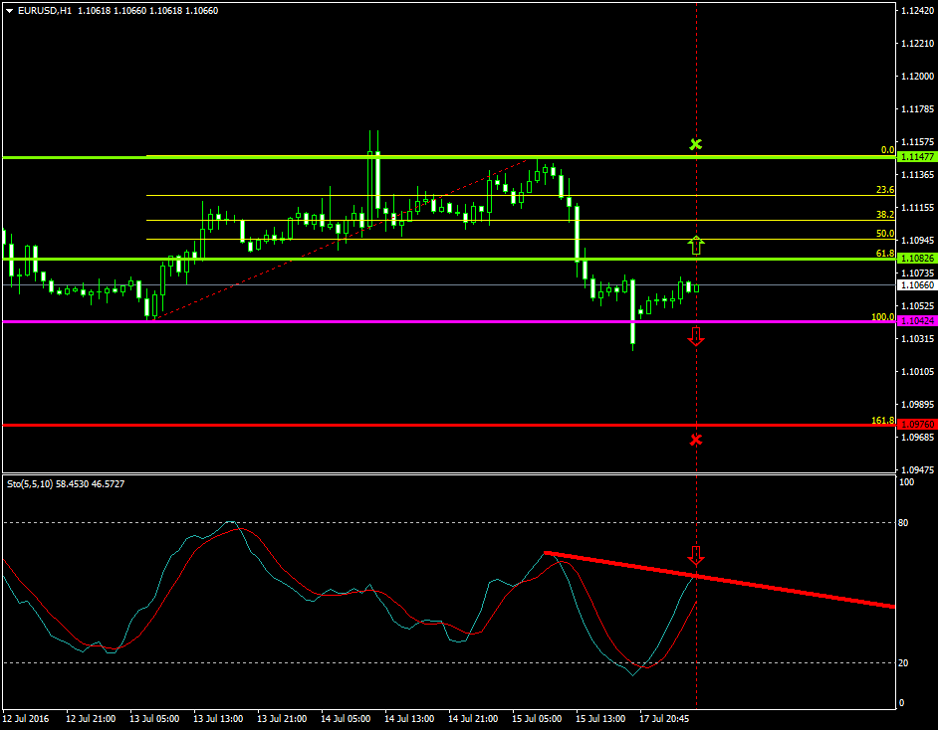Click the red down arrow below magenta line

[696, 336]
